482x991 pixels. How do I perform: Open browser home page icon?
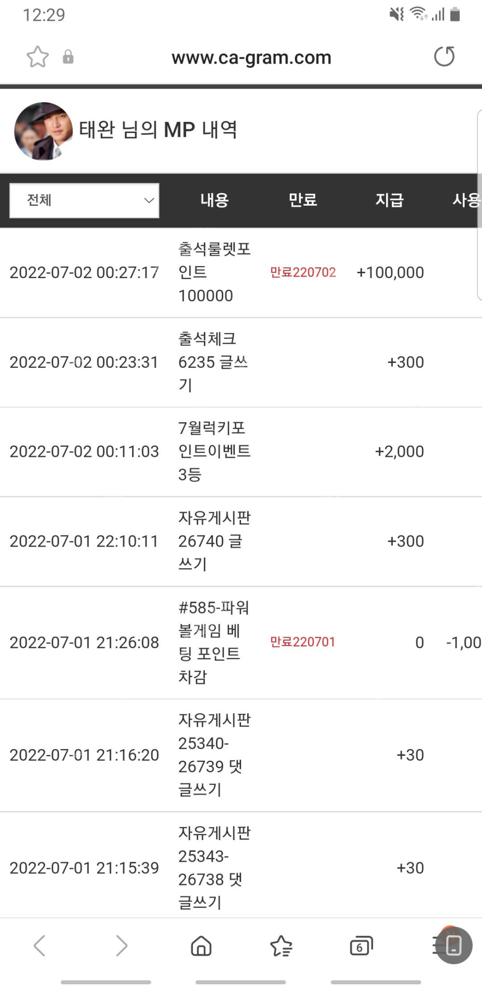click(x=201, y=946)
